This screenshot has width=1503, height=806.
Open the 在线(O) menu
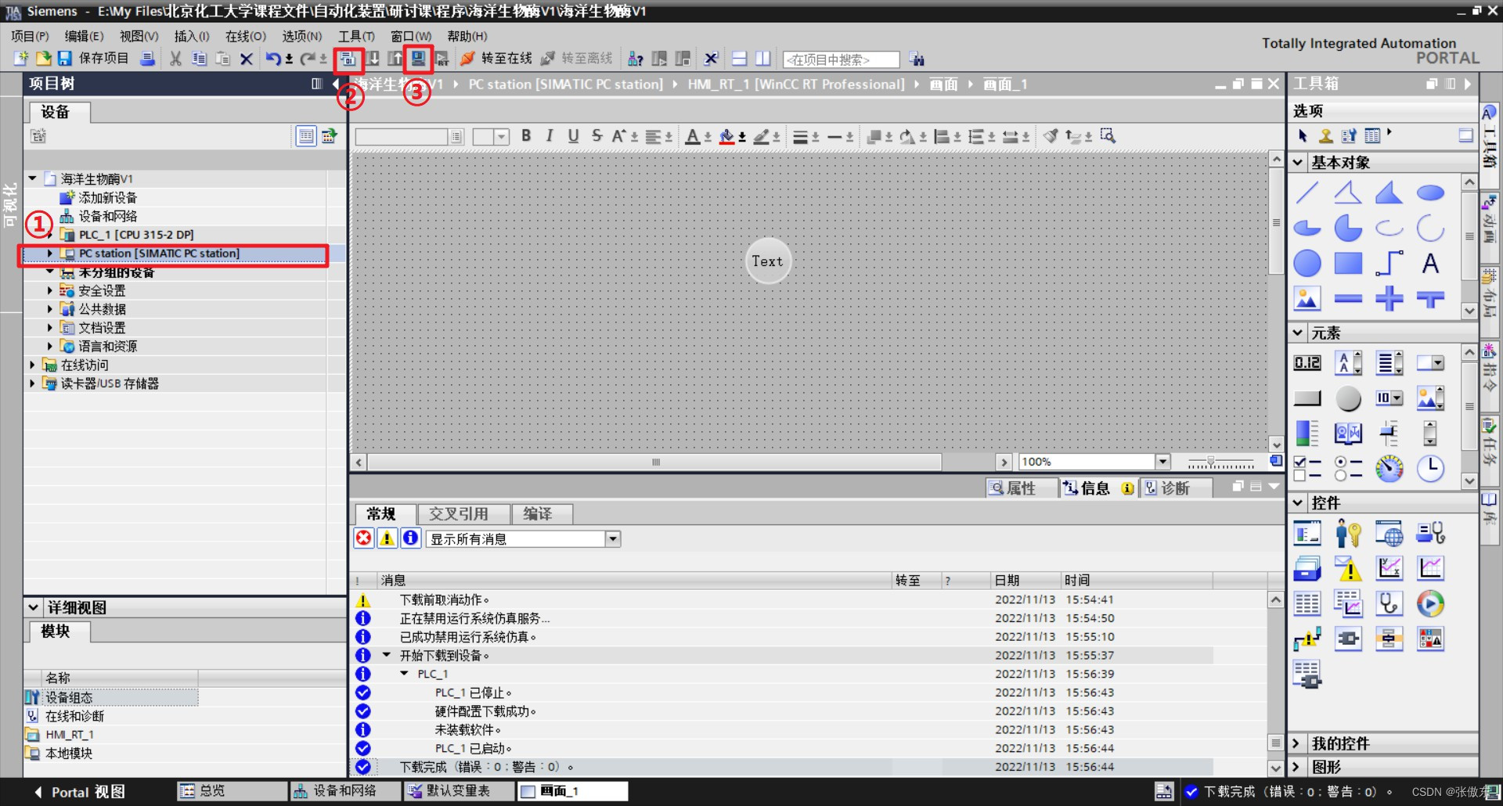[x=246, y=36]
